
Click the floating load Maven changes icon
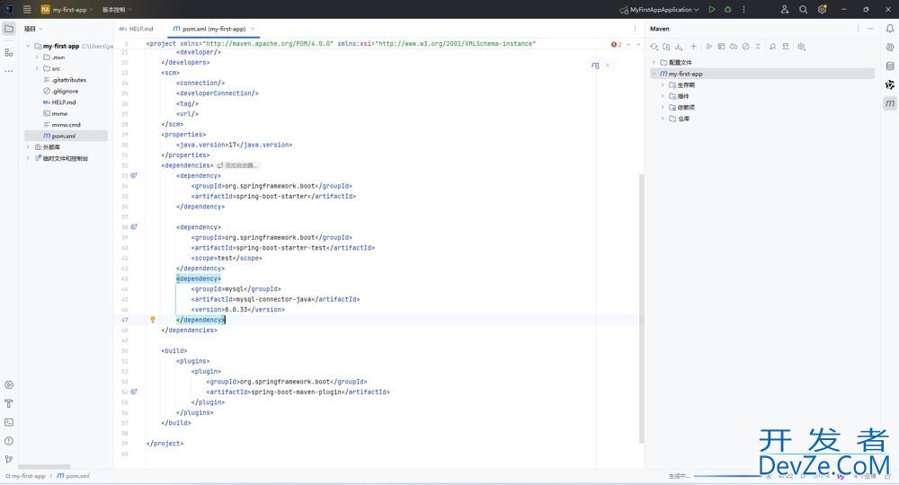(x=595, y=66)
